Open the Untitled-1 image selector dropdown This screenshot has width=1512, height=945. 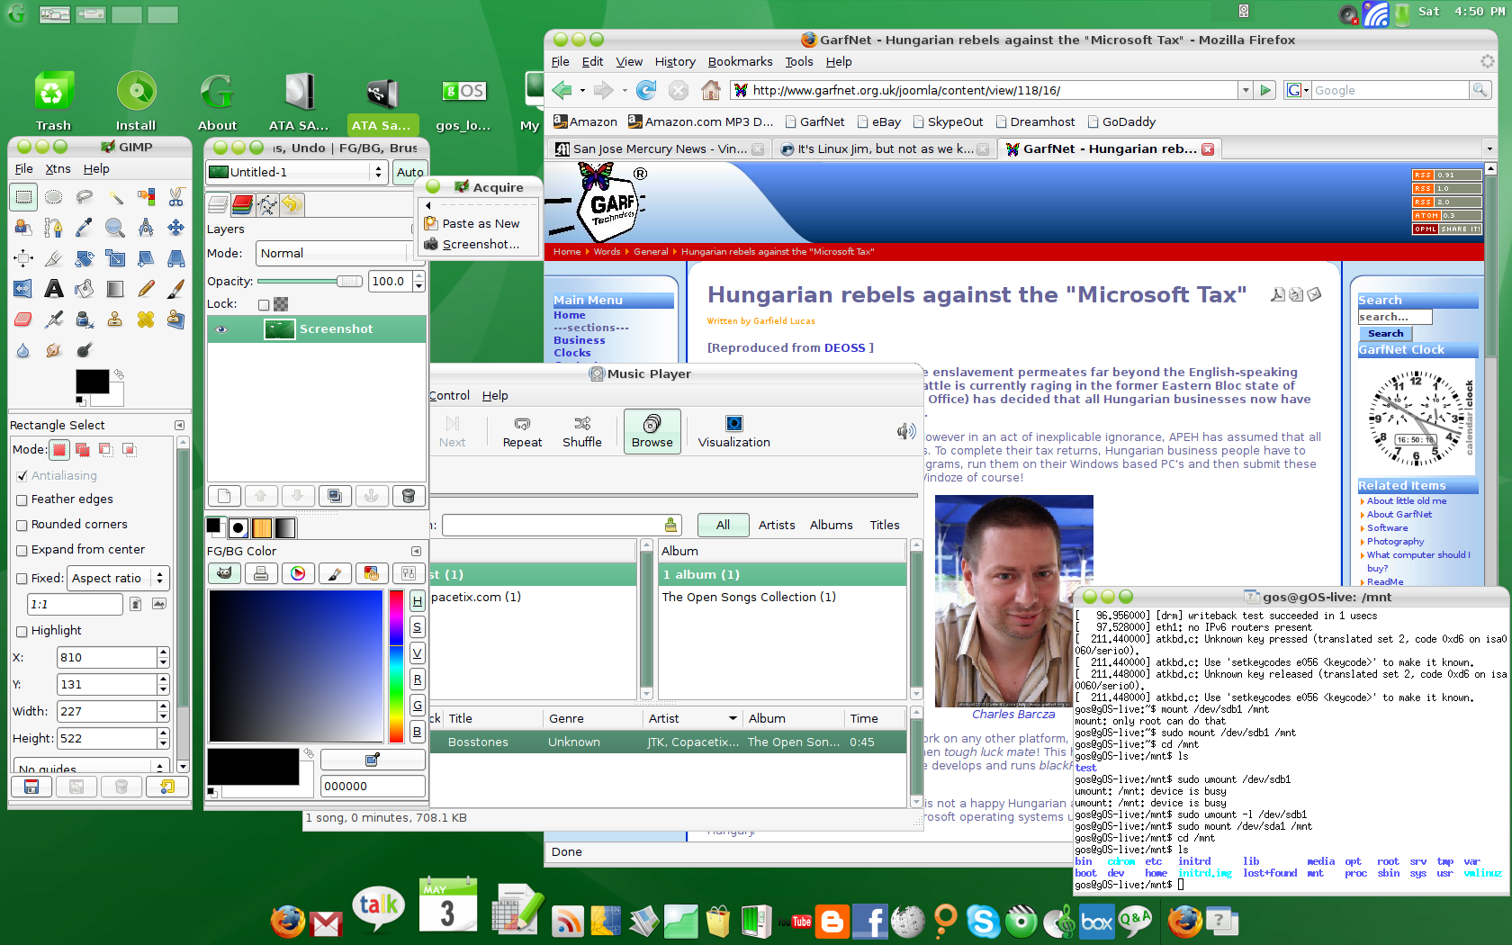(x=296, y=172)
